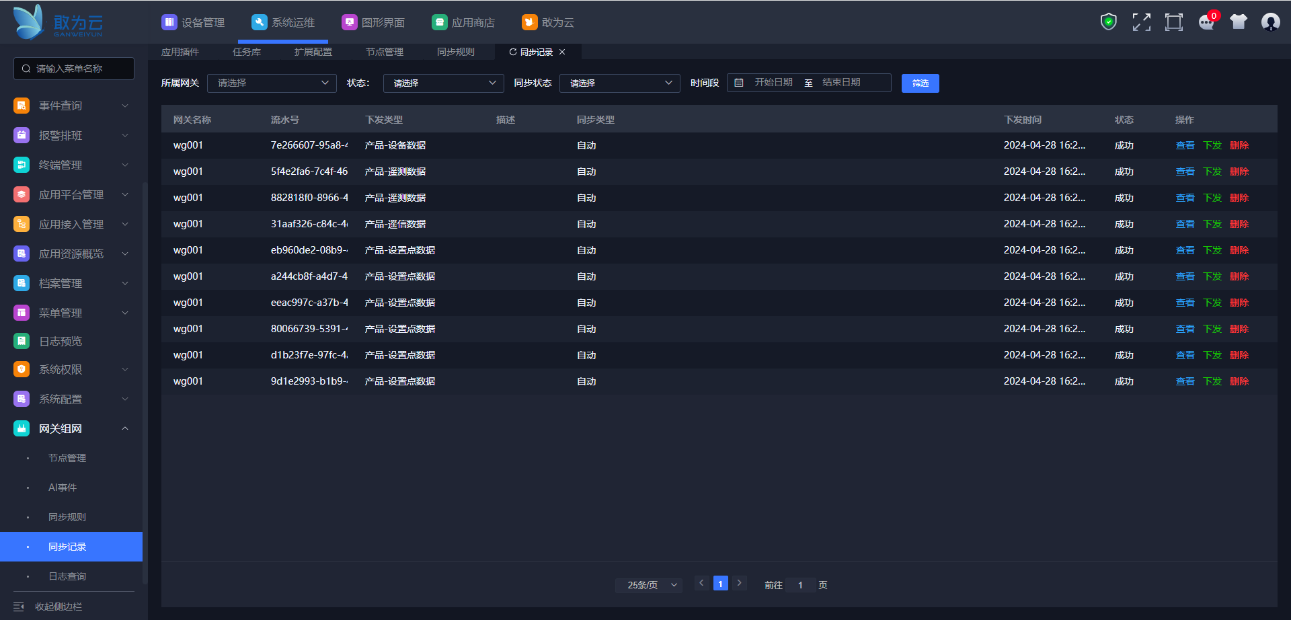Open 节点管理 in sidebar submenu

[67, 458]
